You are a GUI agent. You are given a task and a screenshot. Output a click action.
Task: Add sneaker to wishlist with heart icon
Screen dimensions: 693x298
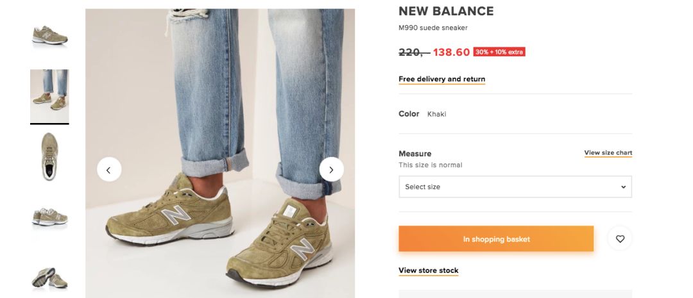click(x=620, y=238)
